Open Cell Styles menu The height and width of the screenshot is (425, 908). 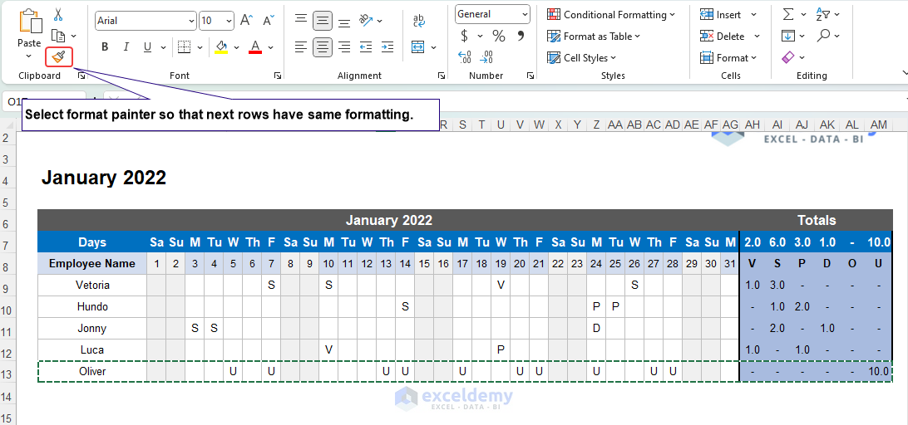(x=581, y=57)
